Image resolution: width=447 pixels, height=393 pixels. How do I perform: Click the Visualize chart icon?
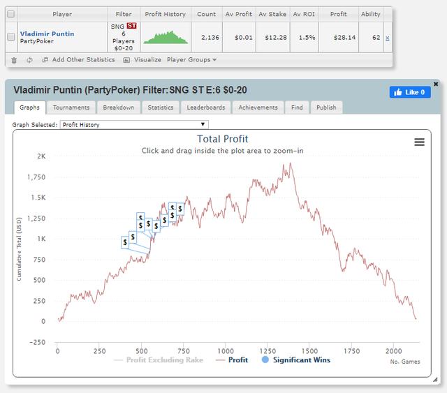(126, 60)
